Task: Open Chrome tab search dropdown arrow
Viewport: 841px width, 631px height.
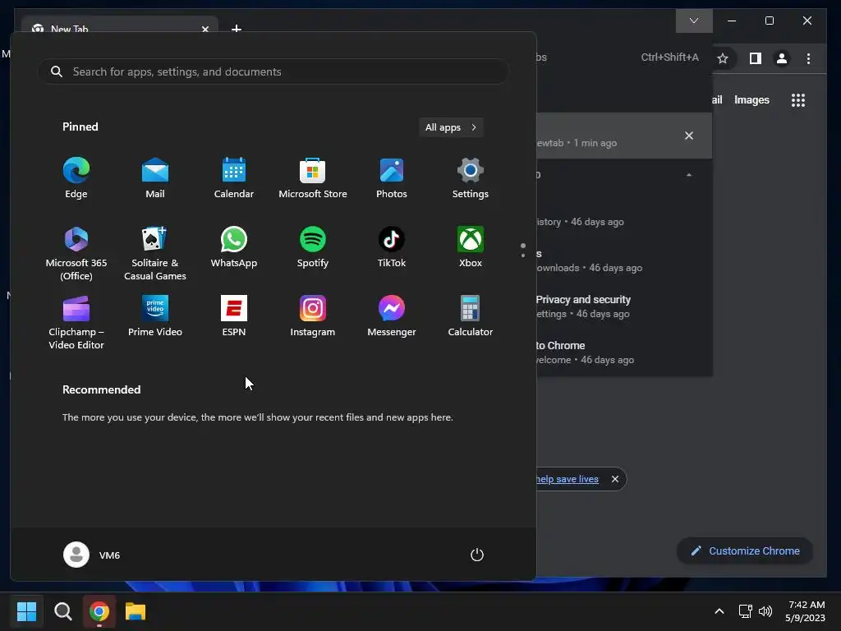Action: click(x=694, y=21)
